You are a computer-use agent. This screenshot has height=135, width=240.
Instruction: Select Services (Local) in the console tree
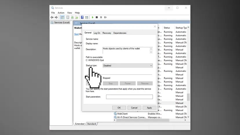pyautogui.click(x=60, y=23)
